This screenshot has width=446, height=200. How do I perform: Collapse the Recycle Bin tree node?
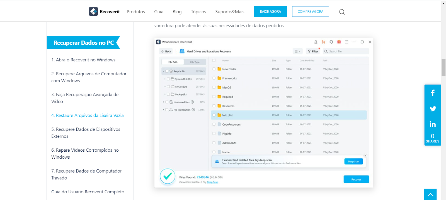(x=163, y=71)
